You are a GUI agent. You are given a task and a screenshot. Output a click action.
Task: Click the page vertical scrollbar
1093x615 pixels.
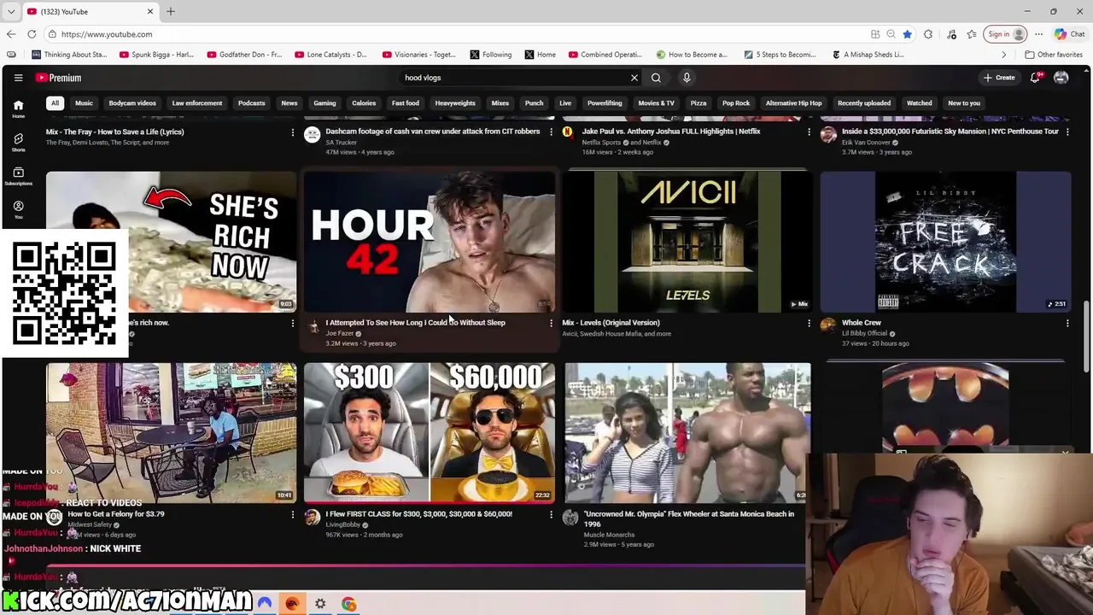1086,337
